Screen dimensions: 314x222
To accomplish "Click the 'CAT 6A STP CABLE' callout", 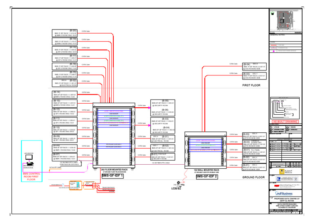I will [x=55, y=168].
